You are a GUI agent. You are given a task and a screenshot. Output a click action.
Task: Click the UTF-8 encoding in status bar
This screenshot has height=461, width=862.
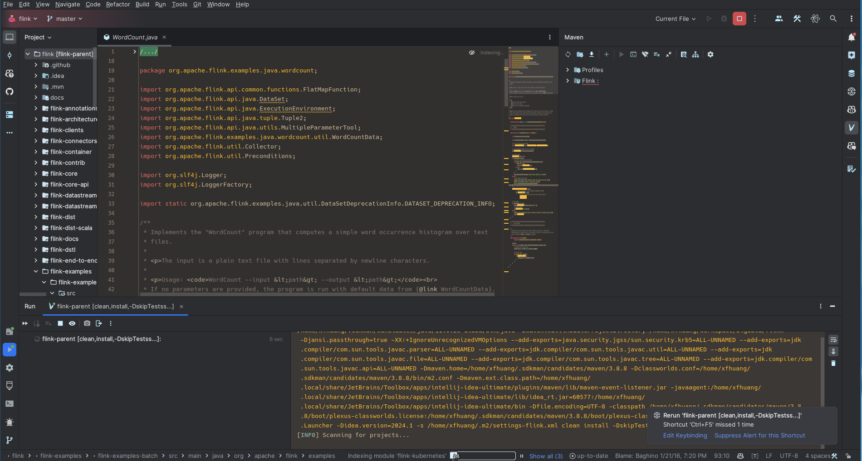(x=789, y=456)
